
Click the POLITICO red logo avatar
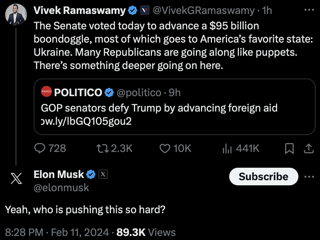tap(46, 92)
